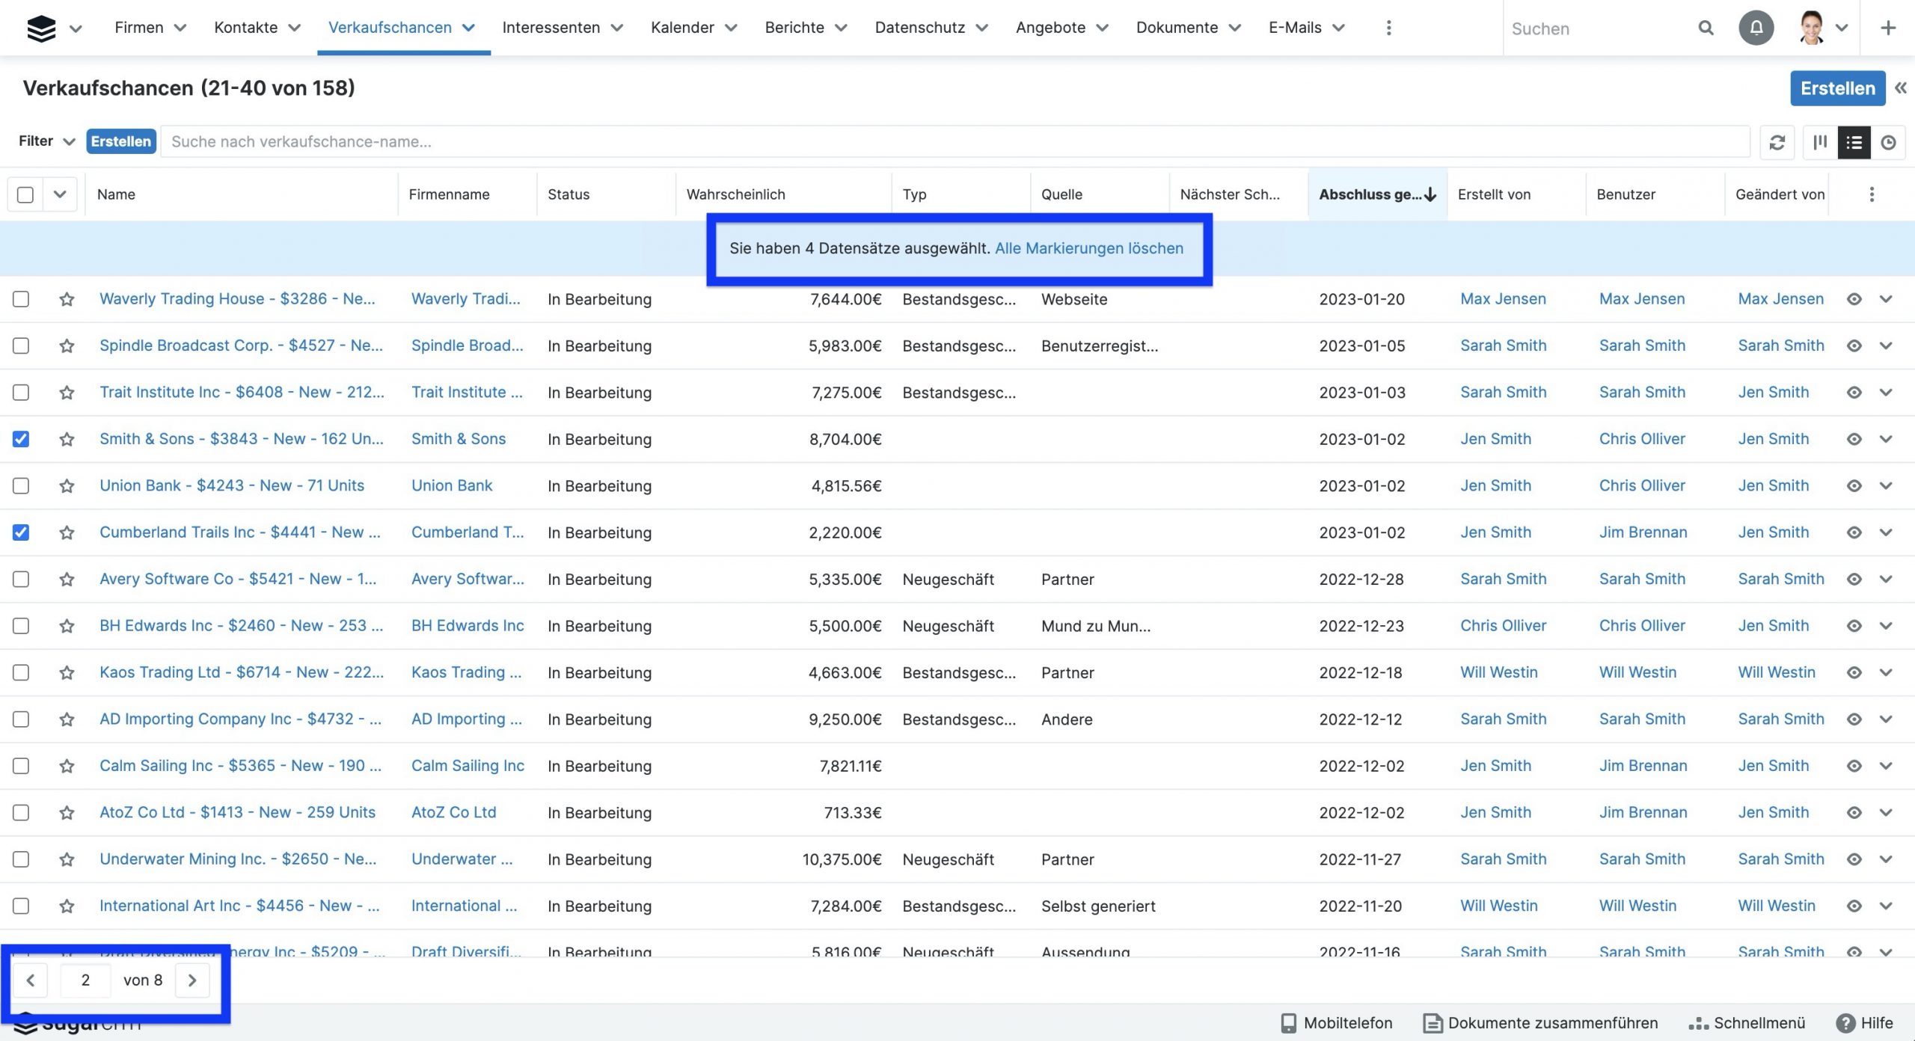This screenshot has width=1915, height=1041.
Task: Collapse the side panel with double-arrow icon
Action: tap(1901, 88)
